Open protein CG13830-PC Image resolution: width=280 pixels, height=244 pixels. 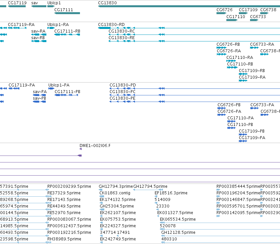(x=122, y=91)
